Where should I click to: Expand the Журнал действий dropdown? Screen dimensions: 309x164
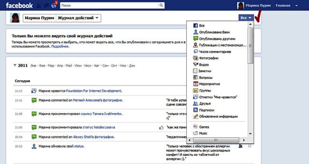[x=79, y=18]
